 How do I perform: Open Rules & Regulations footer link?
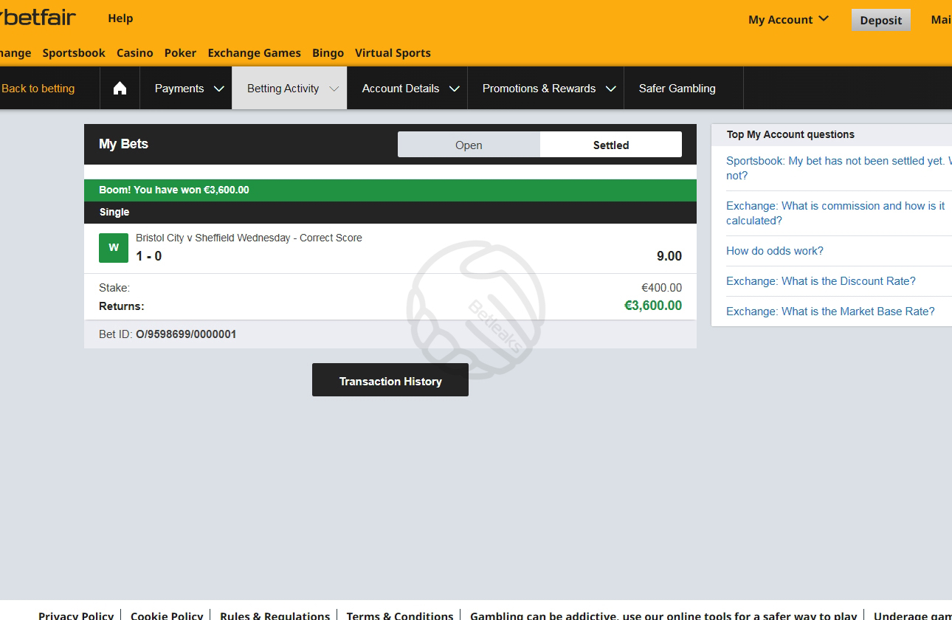[x=275, y=615]
